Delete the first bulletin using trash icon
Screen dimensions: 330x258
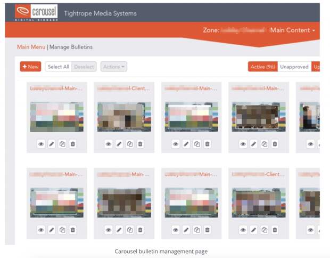tap(73, 144)
